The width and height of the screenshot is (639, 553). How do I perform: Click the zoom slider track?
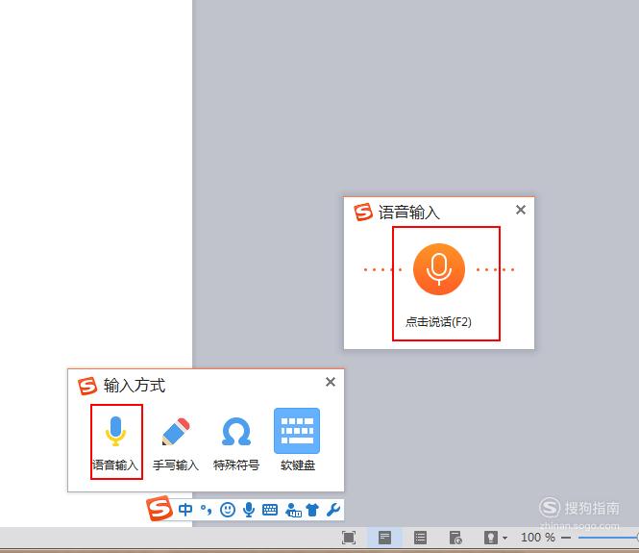click(x=606, y=538)
